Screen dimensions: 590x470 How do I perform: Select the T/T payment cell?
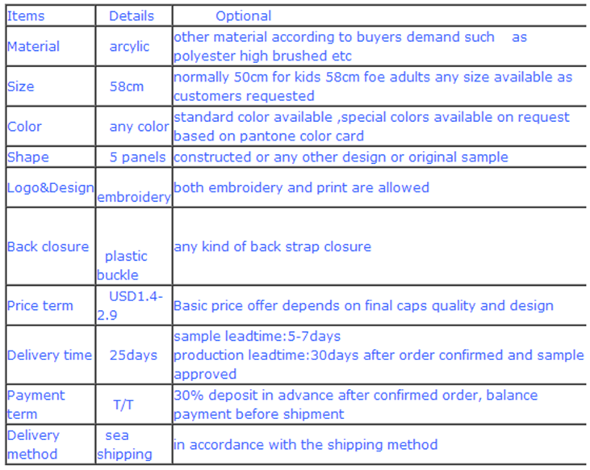pyautogui.click(x=123, y=405)
